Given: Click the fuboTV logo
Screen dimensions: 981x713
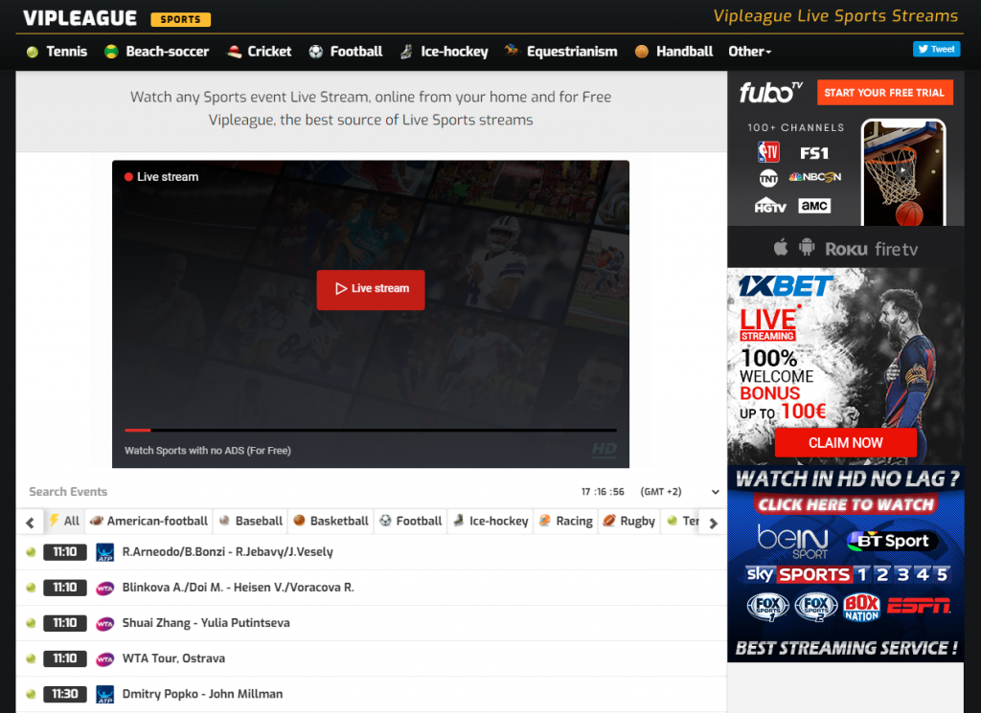Looking at the screenshot, I should (771, 93).
